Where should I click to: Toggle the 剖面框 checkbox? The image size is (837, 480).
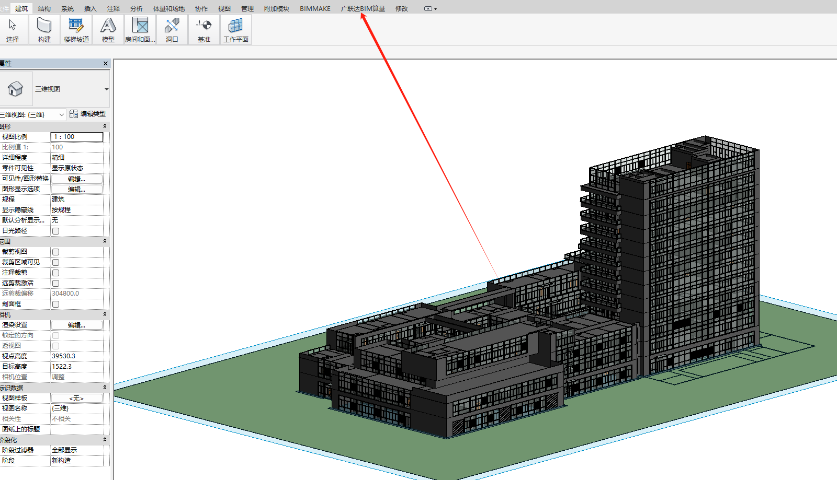click(x=56, y=304)
